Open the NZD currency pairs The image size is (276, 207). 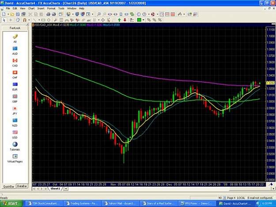coord(15,122)
